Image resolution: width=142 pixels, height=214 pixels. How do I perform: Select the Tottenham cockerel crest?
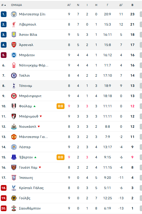click(14, 86)
